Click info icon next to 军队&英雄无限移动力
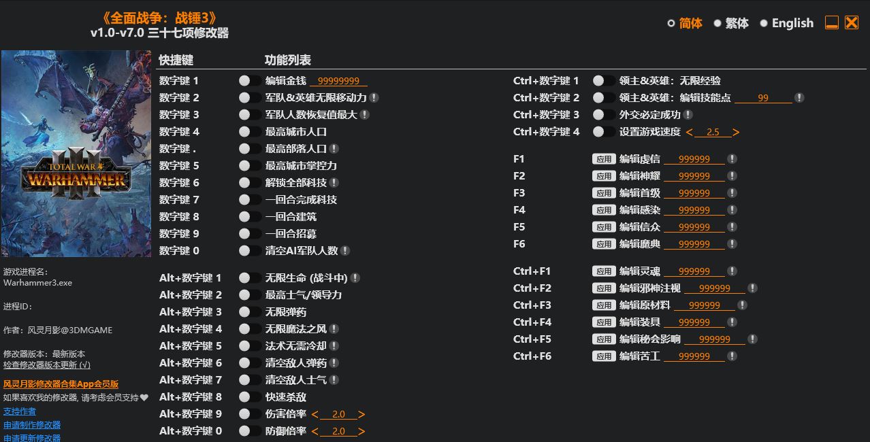 [374, 98]
